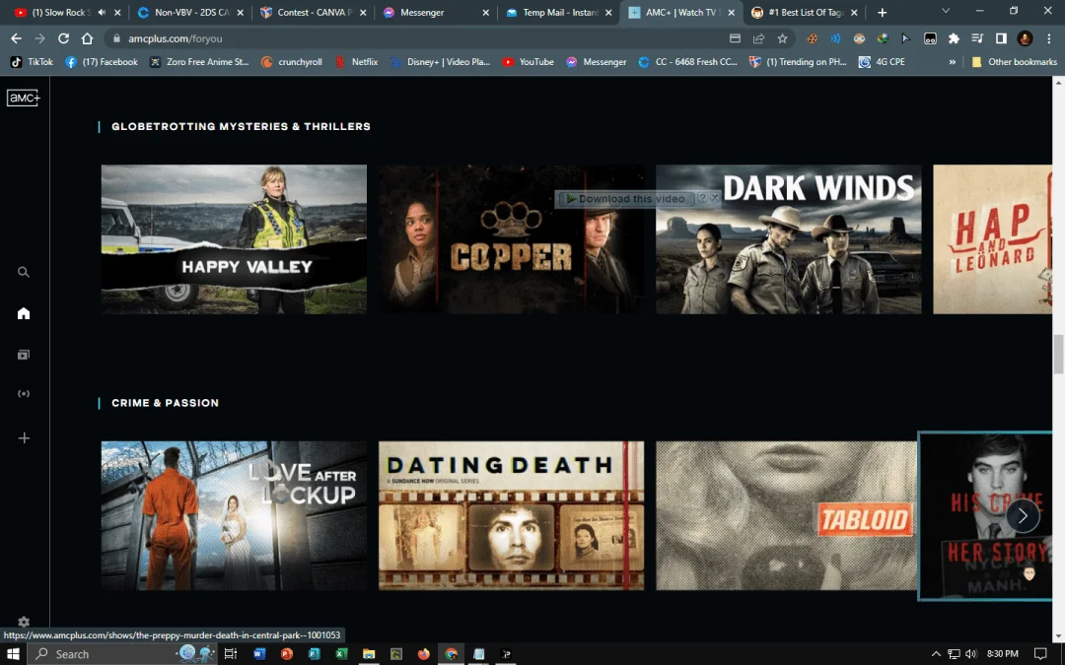Show hidden system tray icons
Screen dimensions: 1065x665
pos(936,653)
